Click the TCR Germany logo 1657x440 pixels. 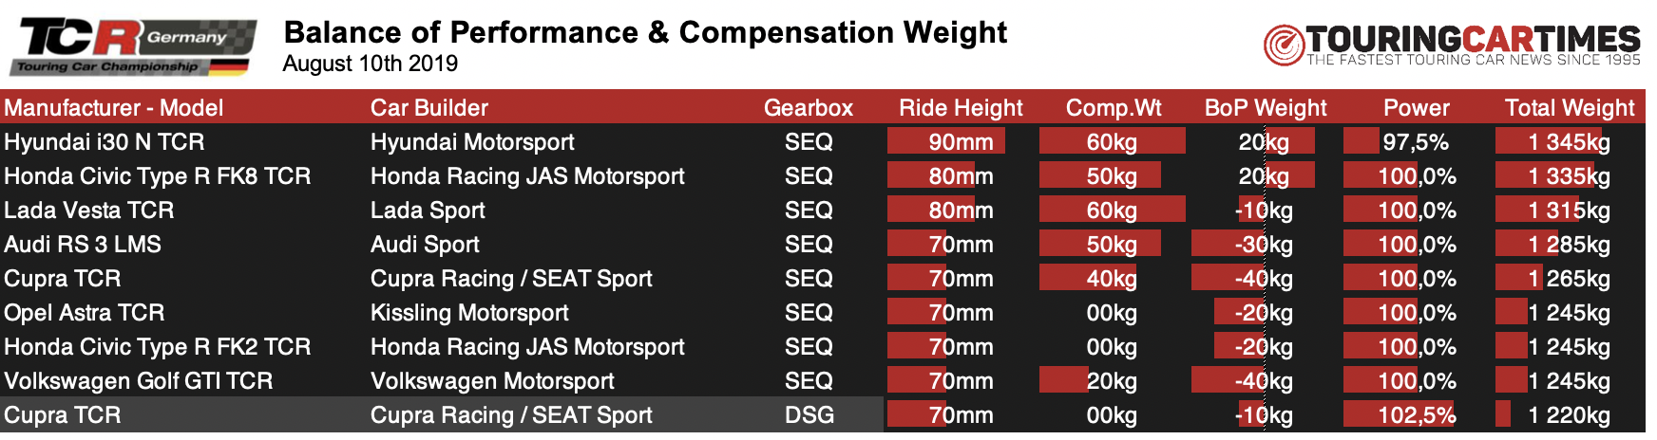pos(133,46)
